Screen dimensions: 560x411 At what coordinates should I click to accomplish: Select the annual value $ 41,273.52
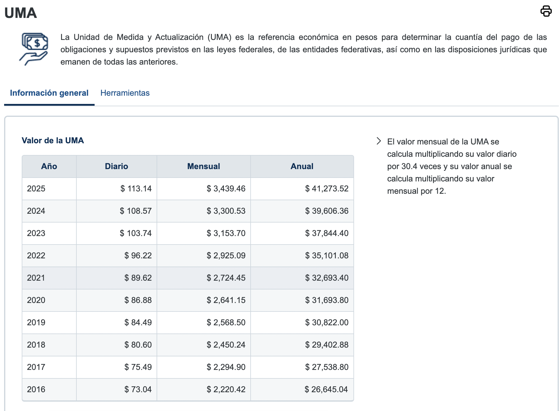(327, 189)
